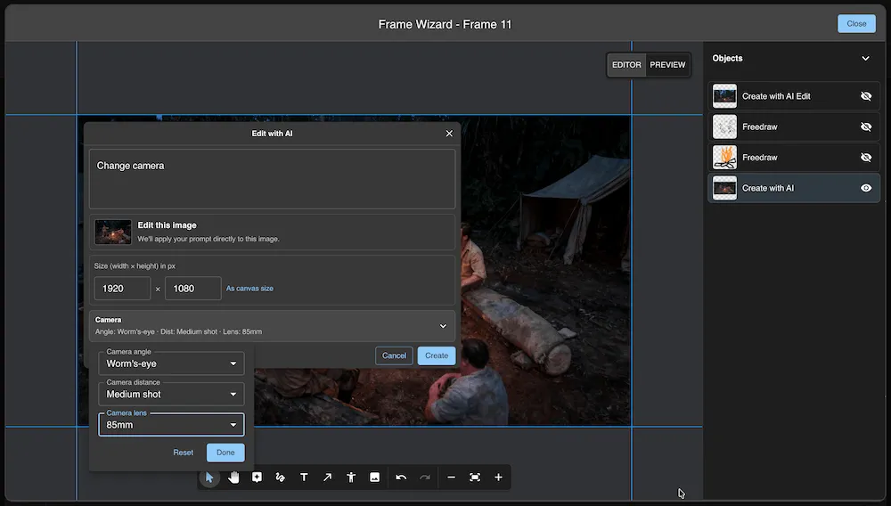This screenshot has height=506, width=891.
Task: Select the Text tool
Action: coord(304,477)
